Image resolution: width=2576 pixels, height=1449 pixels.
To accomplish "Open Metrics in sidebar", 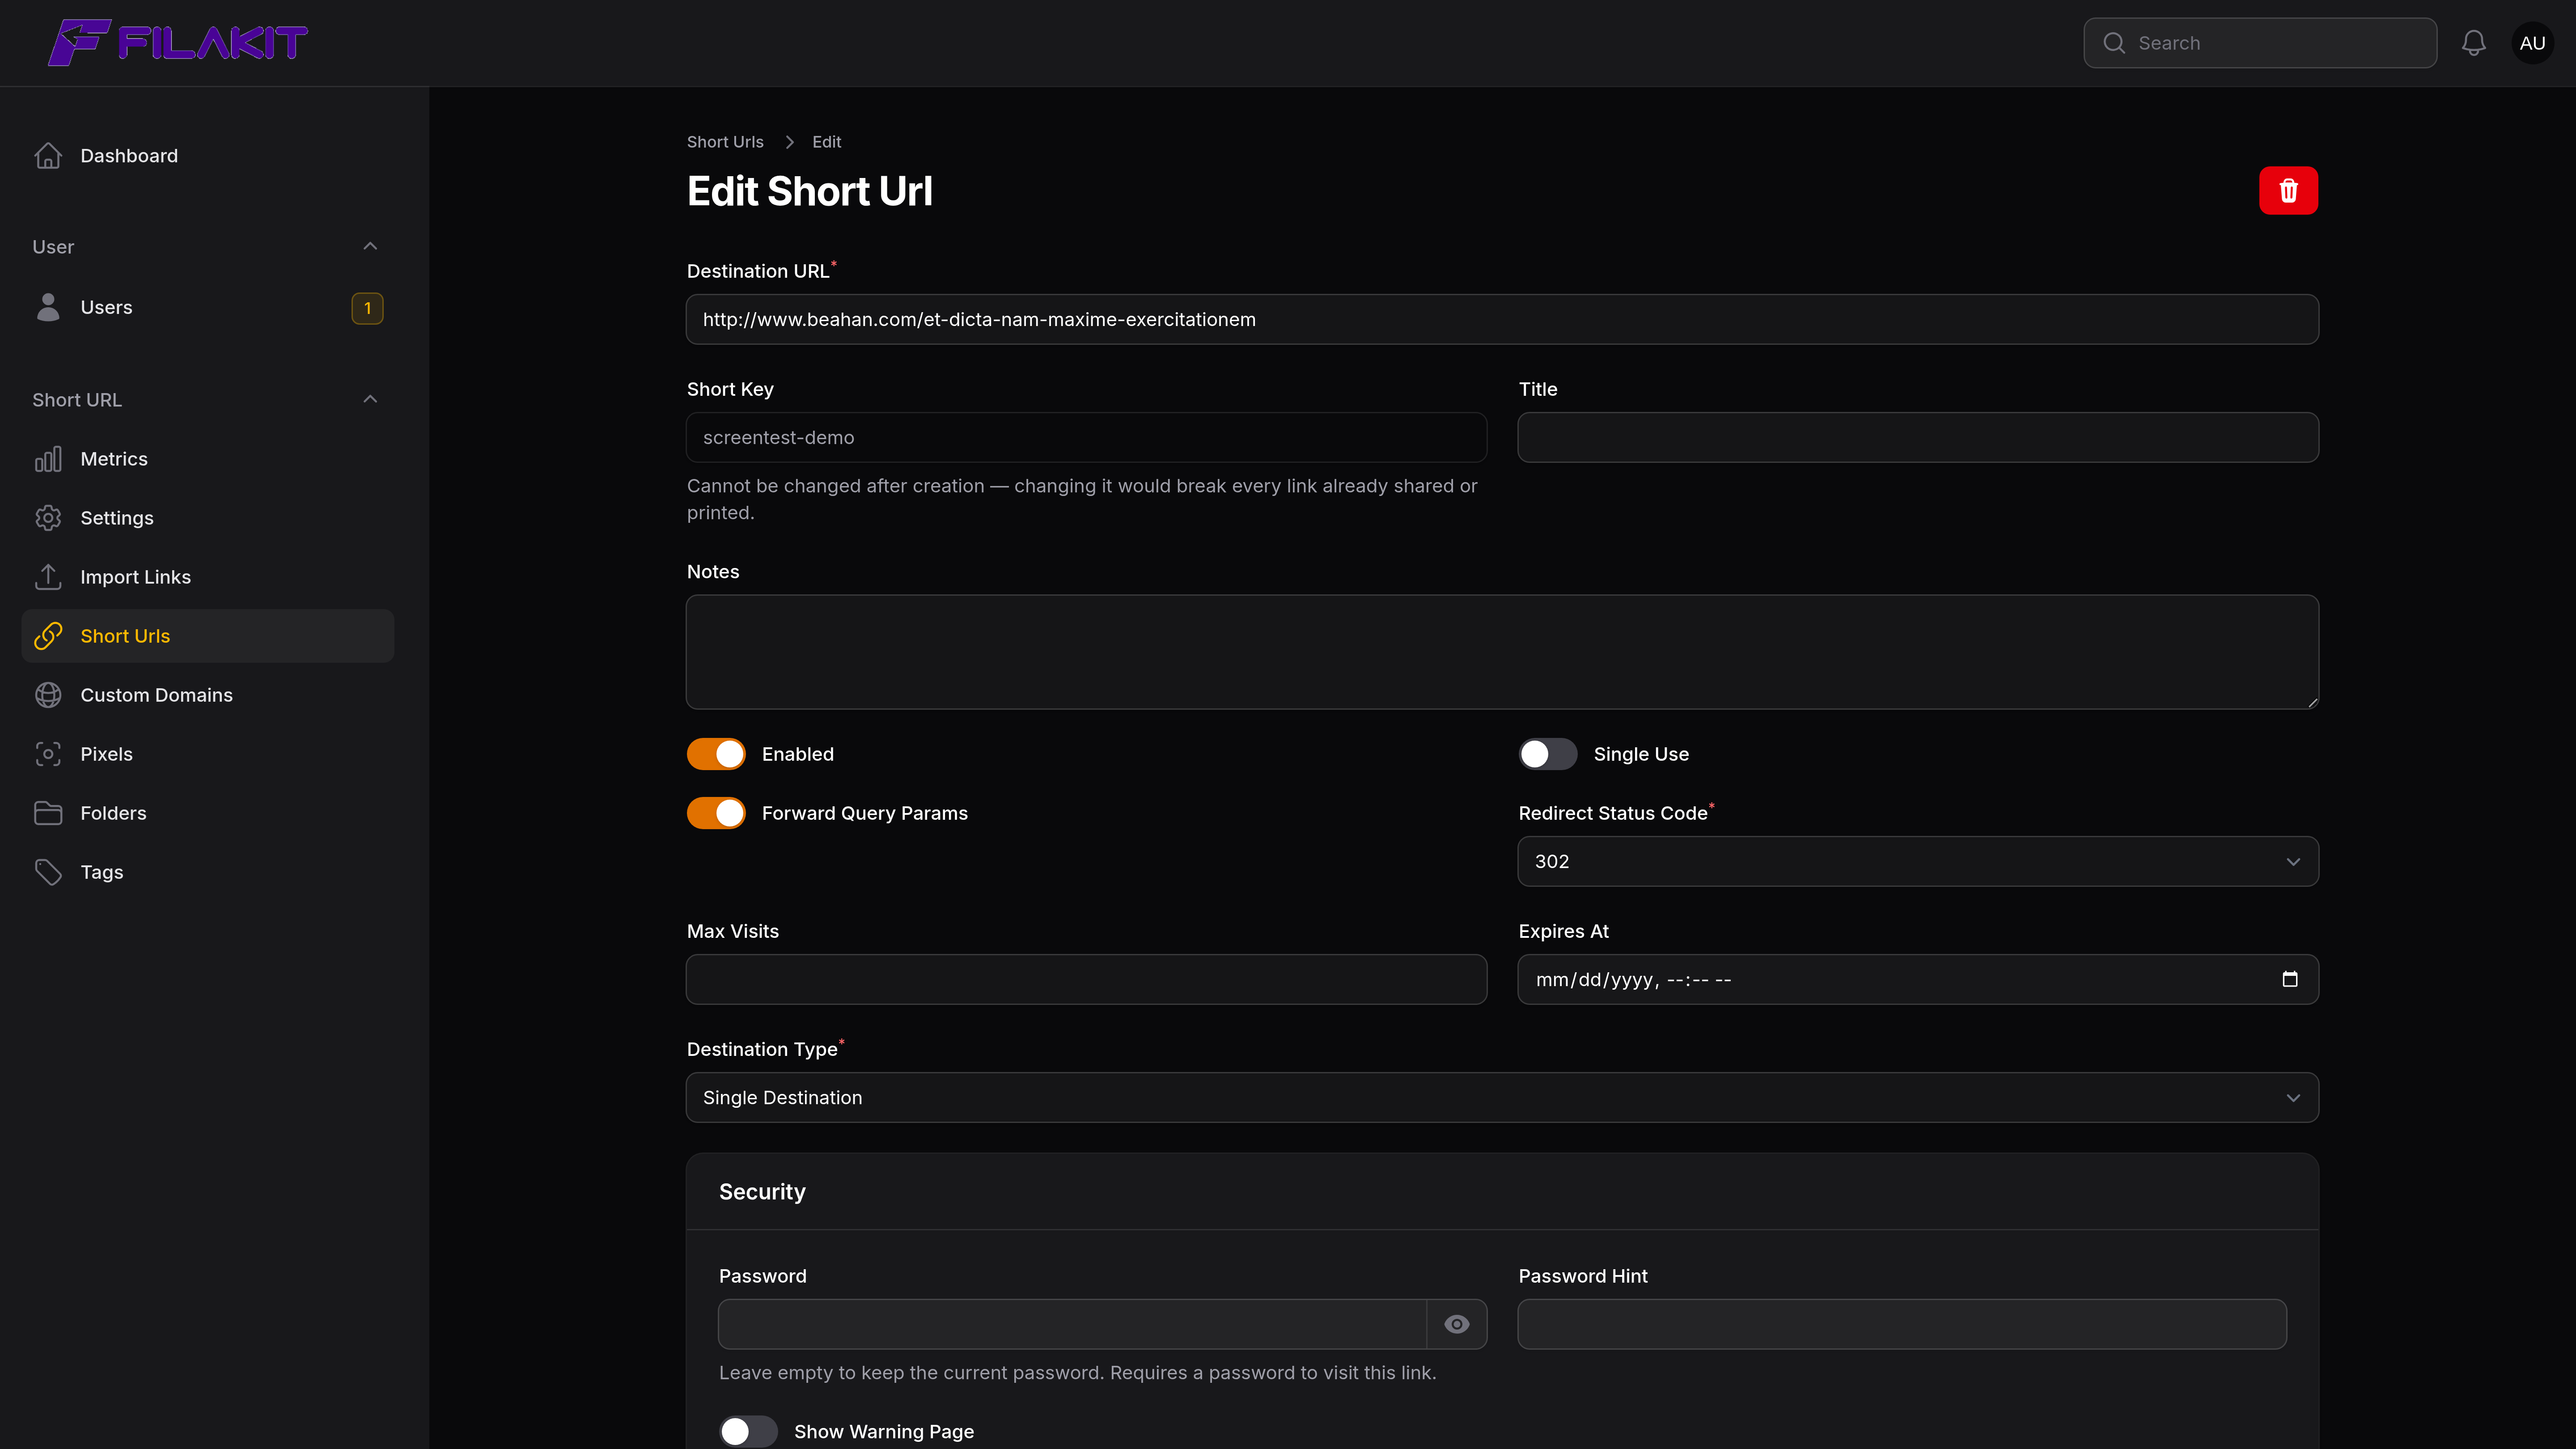I will [x=208, y=459].
